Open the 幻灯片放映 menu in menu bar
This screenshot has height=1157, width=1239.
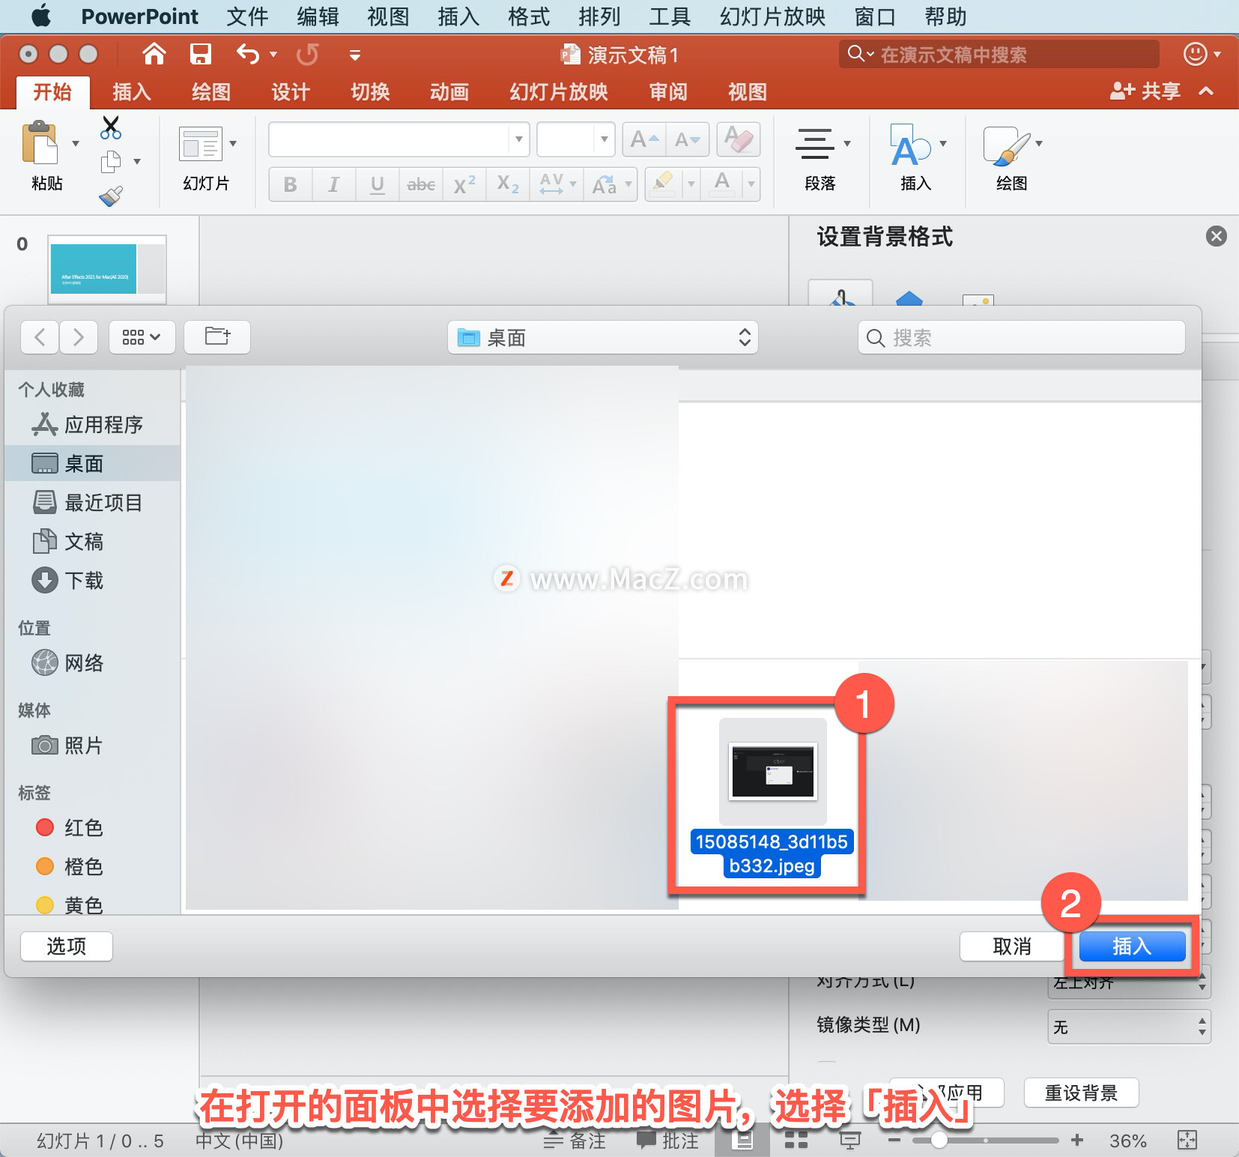(x=772, y=16)
